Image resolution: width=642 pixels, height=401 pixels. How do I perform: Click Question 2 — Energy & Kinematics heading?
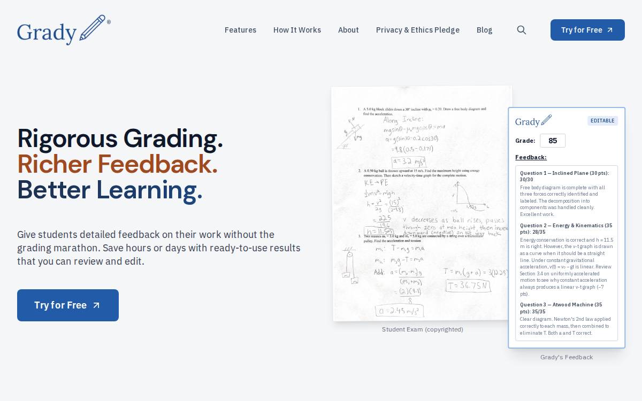[x=566, y=228]
